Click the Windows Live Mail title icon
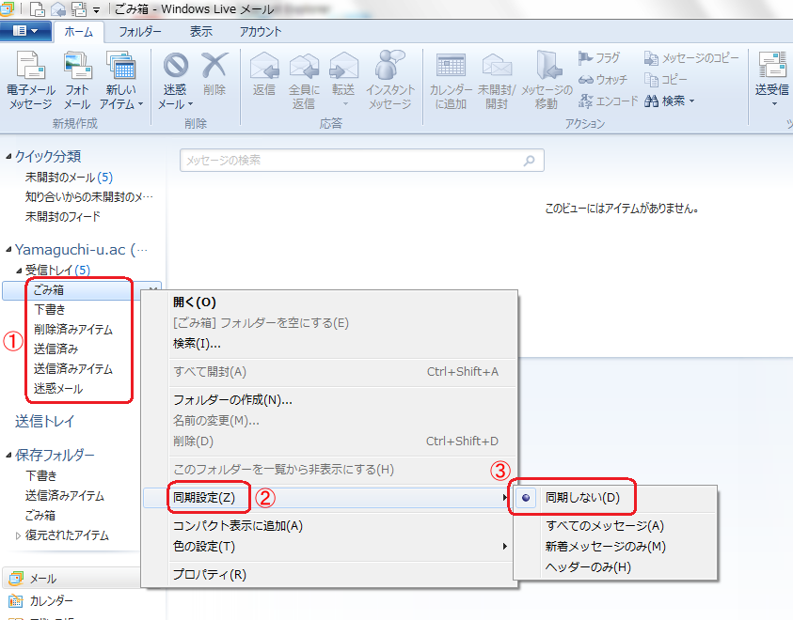This screenshot has width=793, height=620. pyautogui.click(x=7, y=8)
